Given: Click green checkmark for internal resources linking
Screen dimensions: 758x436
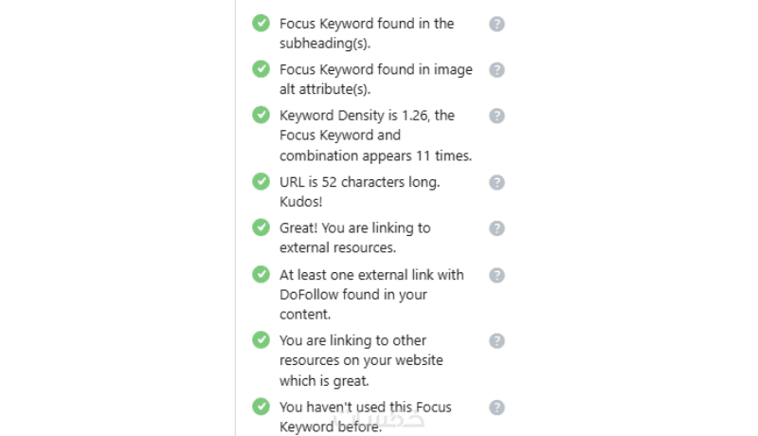Looking at the screenshot, I should (261, 339).
